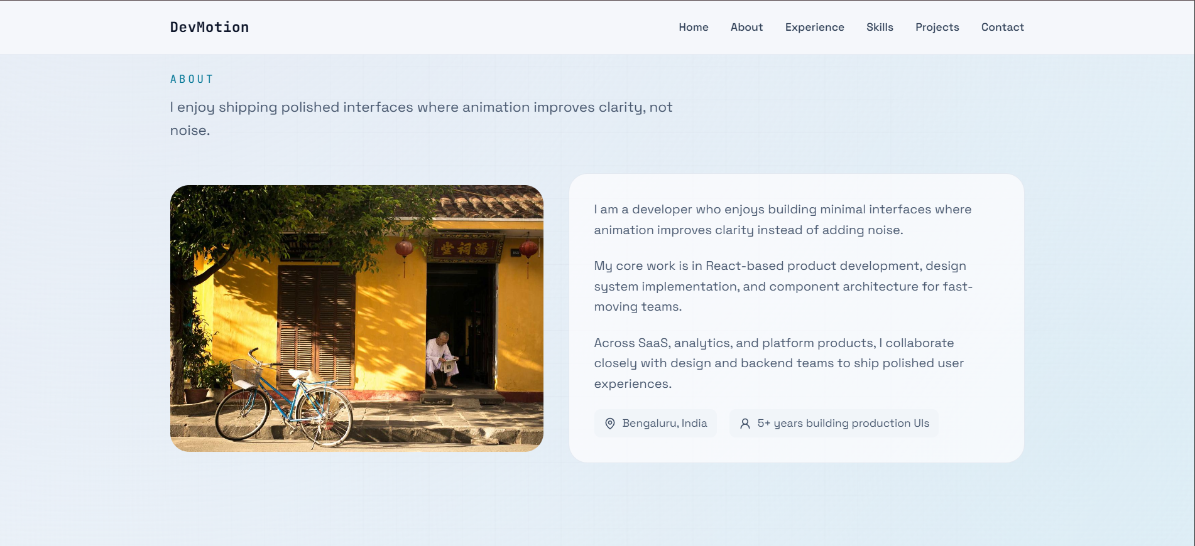Open the About nav link
The width and height of the screenshot is (1195, 546).
[x=746, y=27]
